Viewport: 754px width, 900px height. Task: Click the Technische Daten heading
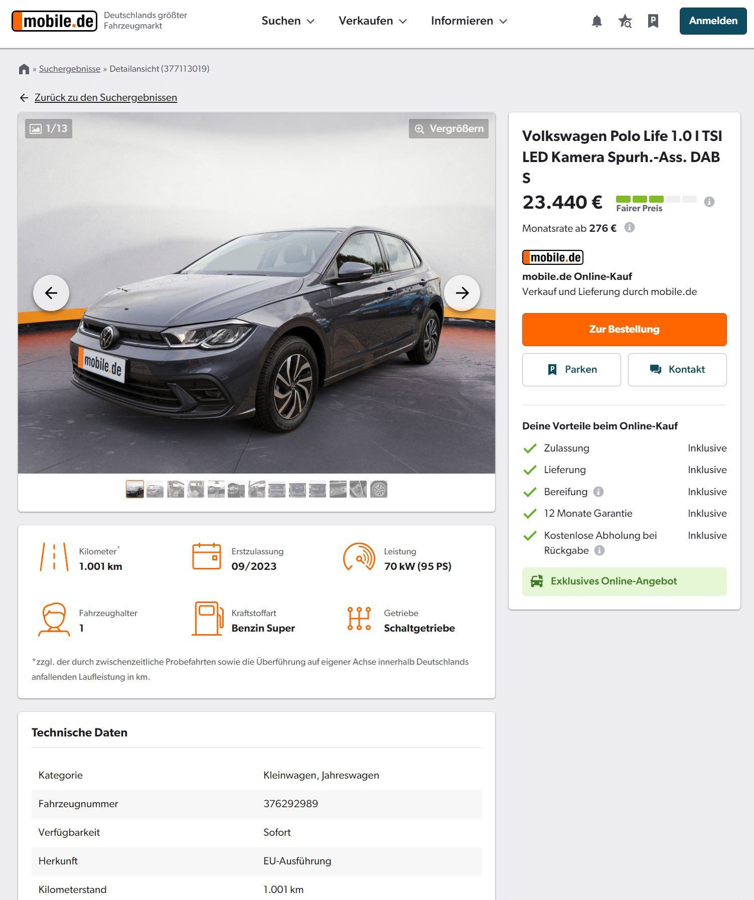[x=79, y=732]
